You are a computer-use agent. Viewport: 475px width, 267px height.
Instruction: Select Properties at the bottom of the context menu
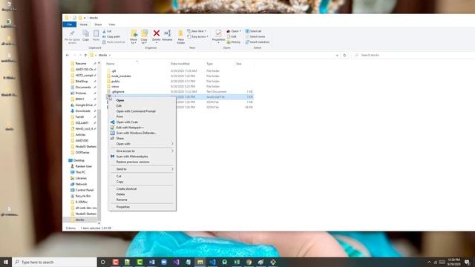click(x=142, y=207)
